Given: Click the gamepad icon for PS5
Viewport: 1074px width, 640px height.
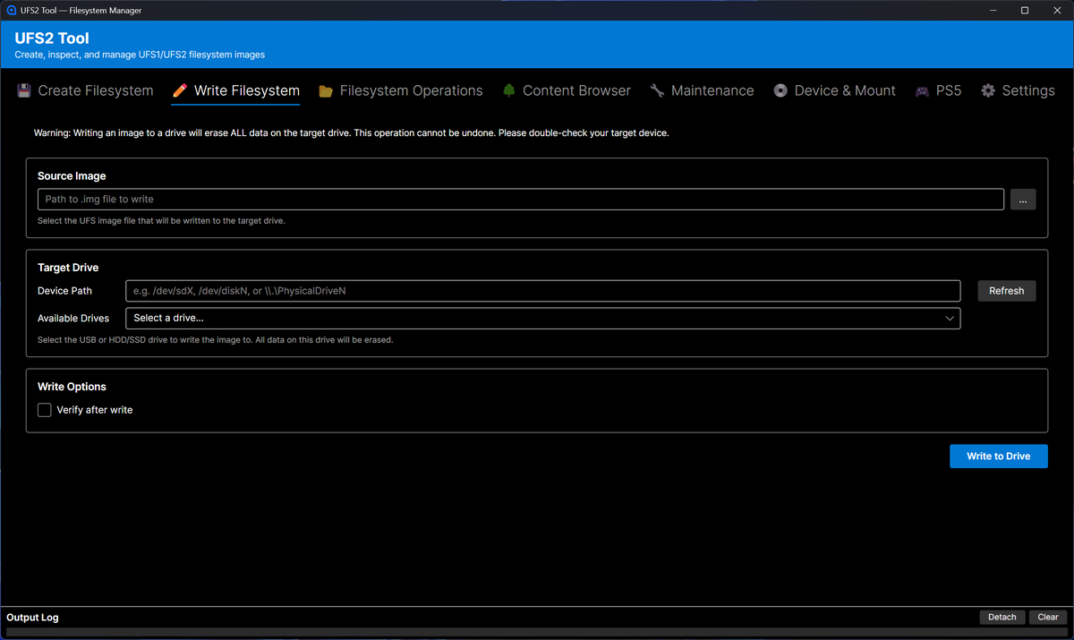Looking at the screenshot, I should (922, 91).
